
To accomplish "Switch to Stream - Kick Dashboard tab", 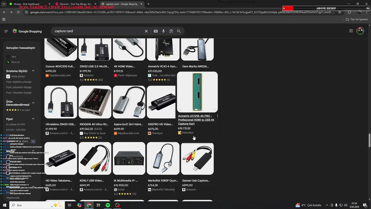I will click(28, 4).
